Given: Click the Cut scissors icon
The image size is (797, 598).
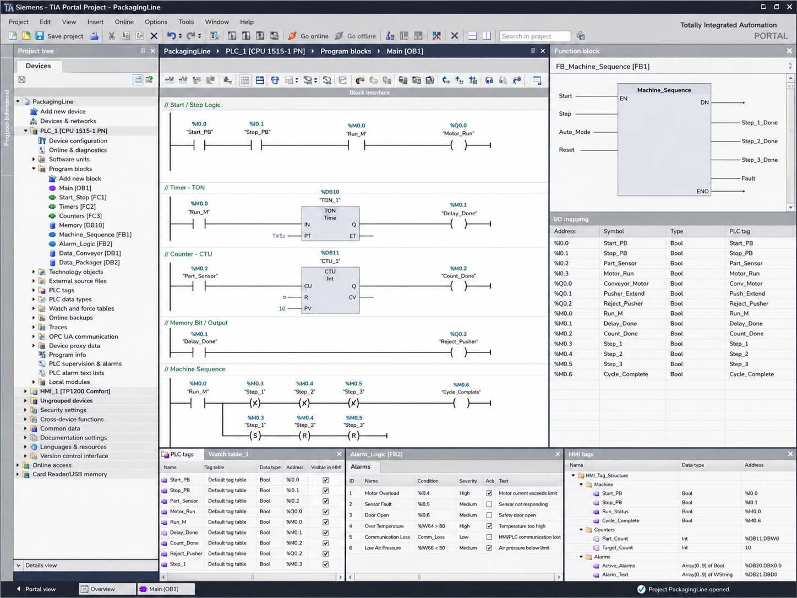Looking at the screenshot, I should point(112,36).
